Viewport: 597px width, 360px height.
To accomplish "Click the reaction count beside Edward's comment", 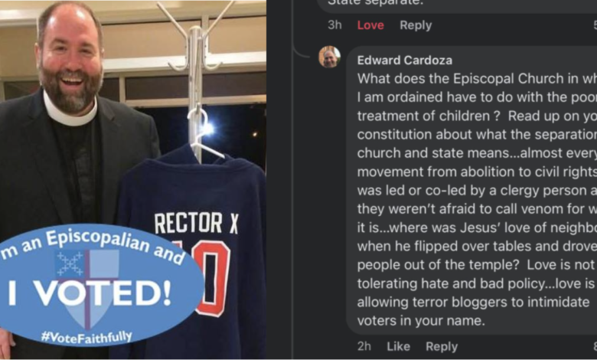I will 595,346.
